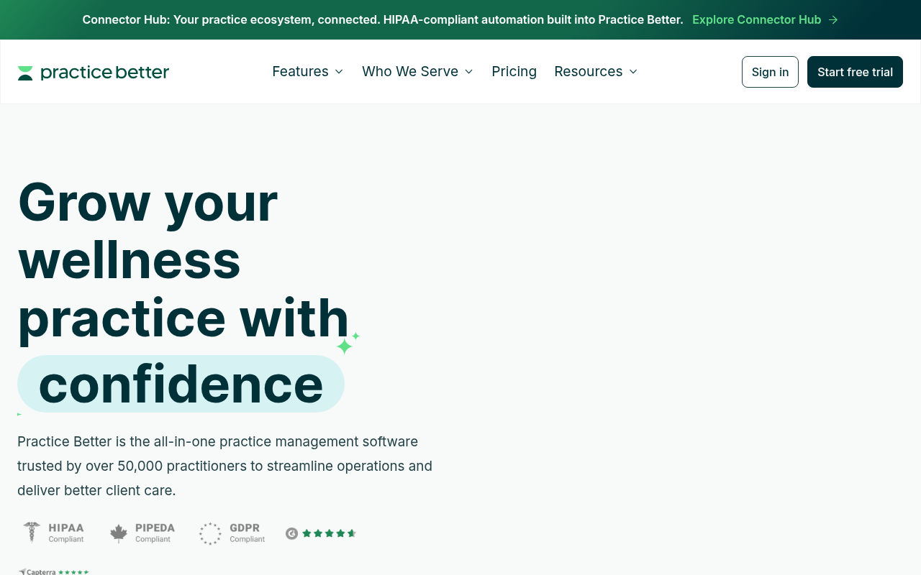Image resolution: width=921 pixels, height=575 pixels.
Task: Click the Capterra rating badge
Action: pos(53,571)
